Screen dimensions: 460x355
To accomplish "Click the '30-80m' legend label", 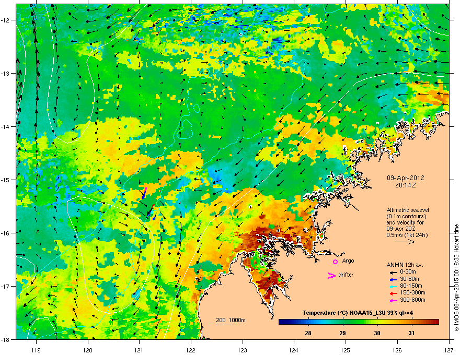I will coord(409,279).
